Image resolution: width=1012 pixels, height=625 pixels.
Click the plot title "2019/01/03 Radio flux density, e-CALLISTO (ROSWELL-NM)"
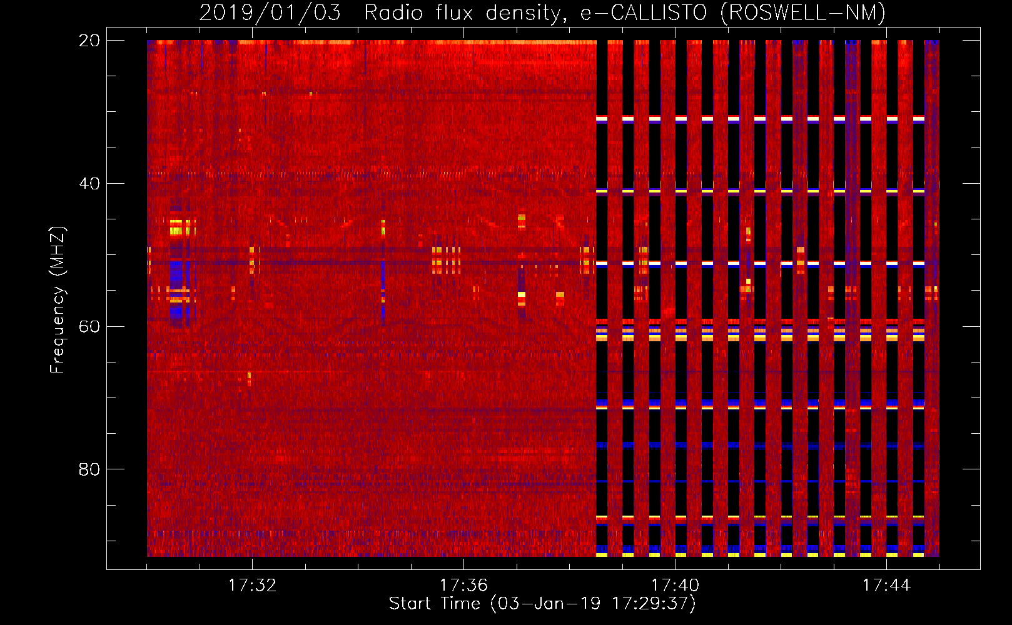(542, 12)
